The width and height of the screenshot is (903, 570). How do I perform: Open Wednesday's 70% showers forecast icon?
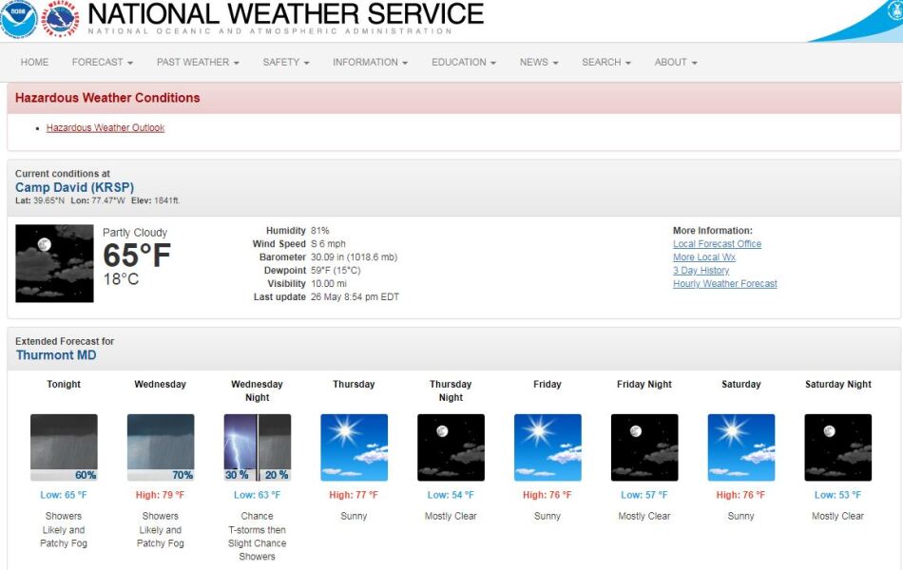[x=161, y=447]
